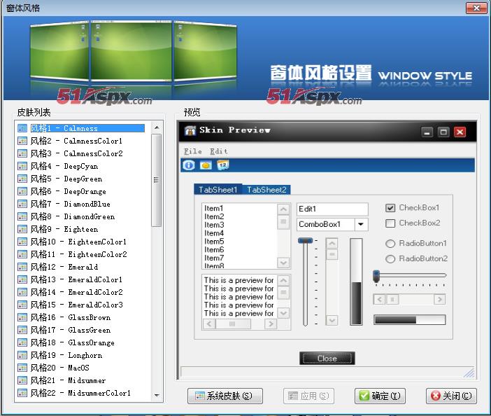Click the skin icon beside 风格6 DeepOrange
Image resolution: width=491 pixels, height=416 pixels.
[x=22, y=191]
